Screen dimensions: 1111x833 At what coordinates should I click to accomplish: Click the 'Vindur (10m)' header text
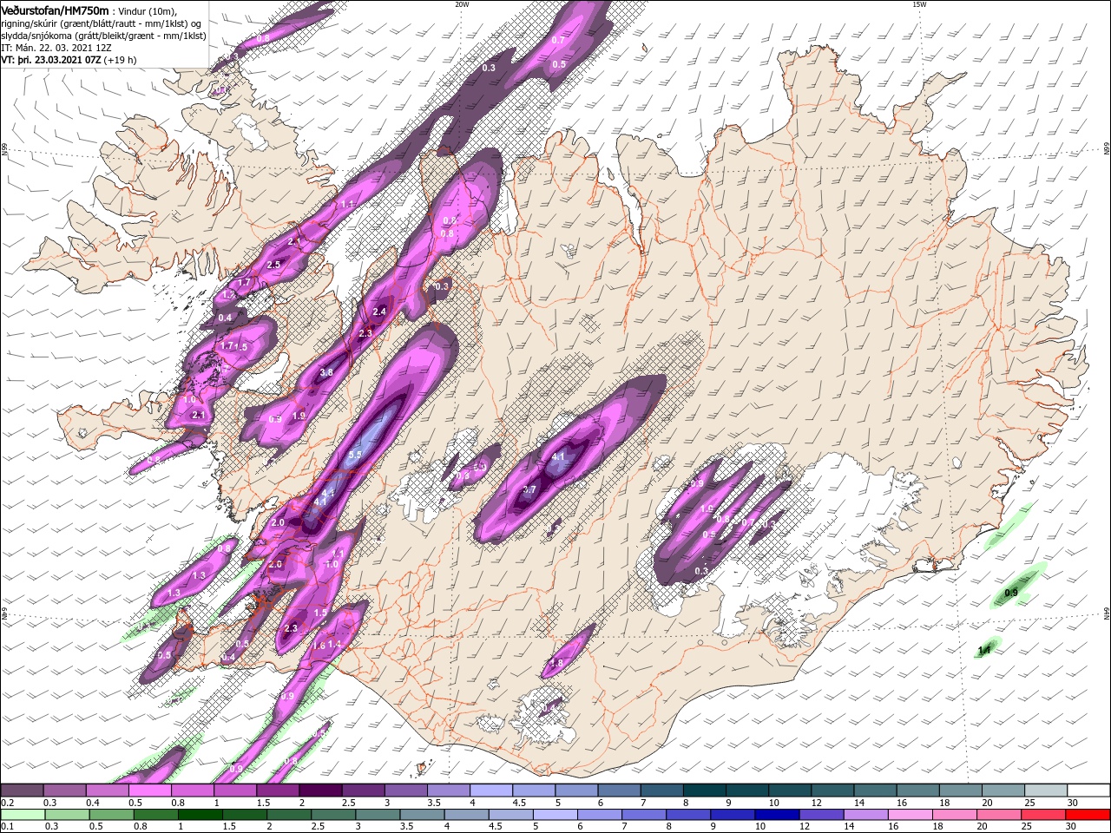tap(148, 10)
